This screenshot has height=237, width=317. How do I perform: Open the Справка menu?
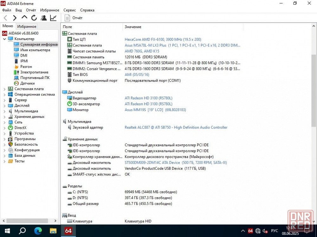point(87,10)
